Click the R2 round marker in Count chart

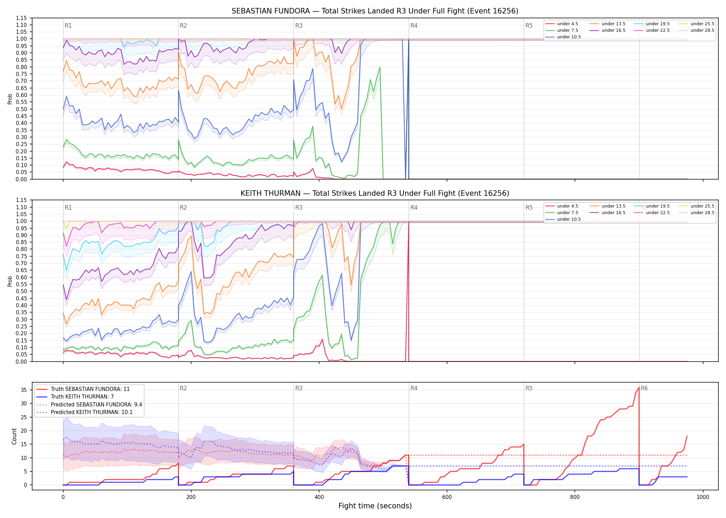(183, 388)
